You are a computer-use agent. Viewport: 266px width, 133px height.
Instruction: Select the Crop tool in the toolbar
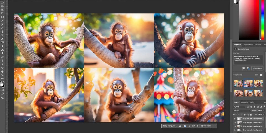[2, 13]
